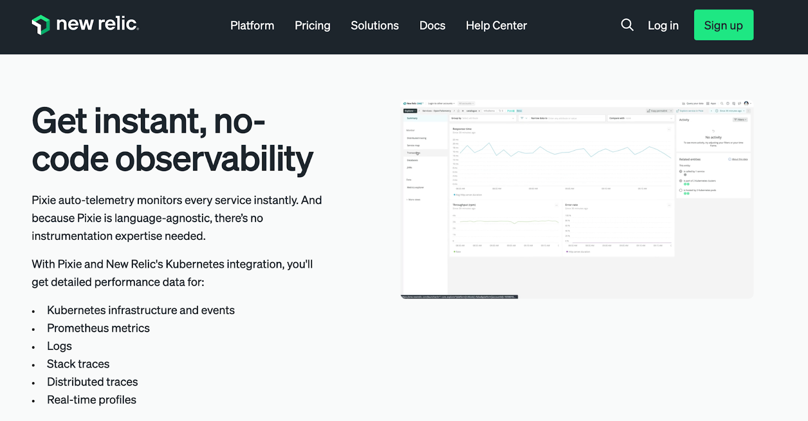Open the Pixie dashboard preview image
The height and width of the screenshot is (421, 808).
(x=577, y=199)
